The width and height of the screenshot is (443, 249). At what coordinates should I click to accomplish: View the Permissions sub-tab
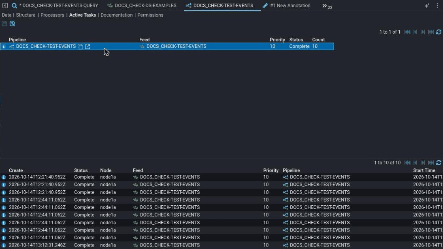point(150,15)
